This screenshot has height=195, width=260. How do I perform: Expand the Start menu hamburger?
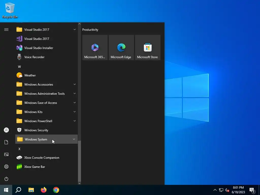[x=6, y=29]
